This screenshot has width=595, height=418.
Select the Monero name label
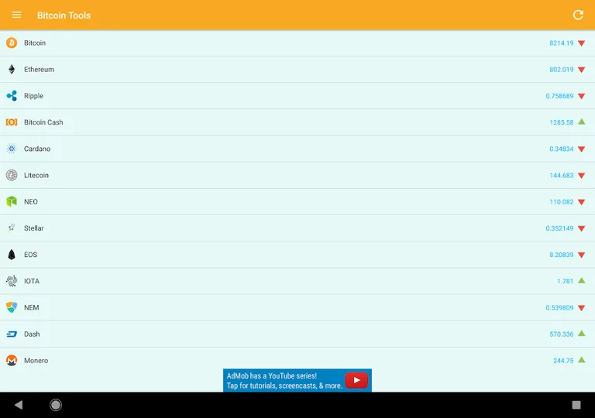(x=36, y=361)
